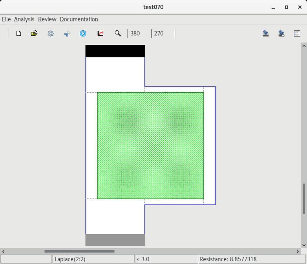Open the settings gear icon

(51, 33)
